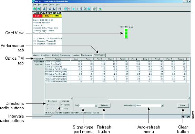Image resolution: width=195 pixels, height=134 pixels.
Task: Click the red 0 CR alarm count box
Action: pyautogui.click(x=37, y=16)
